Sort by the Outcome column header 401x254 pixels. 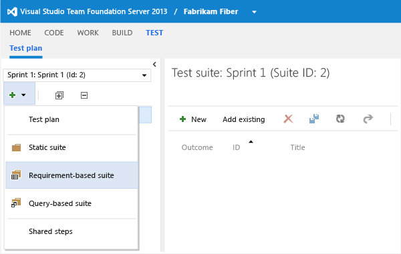pyautogui.click(x=197, y=147)
